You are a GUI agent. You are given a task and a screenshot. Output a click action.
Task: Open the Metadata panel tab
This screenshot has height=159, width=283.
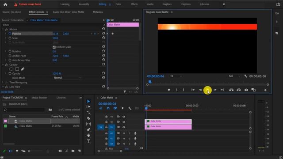[98, 12]
